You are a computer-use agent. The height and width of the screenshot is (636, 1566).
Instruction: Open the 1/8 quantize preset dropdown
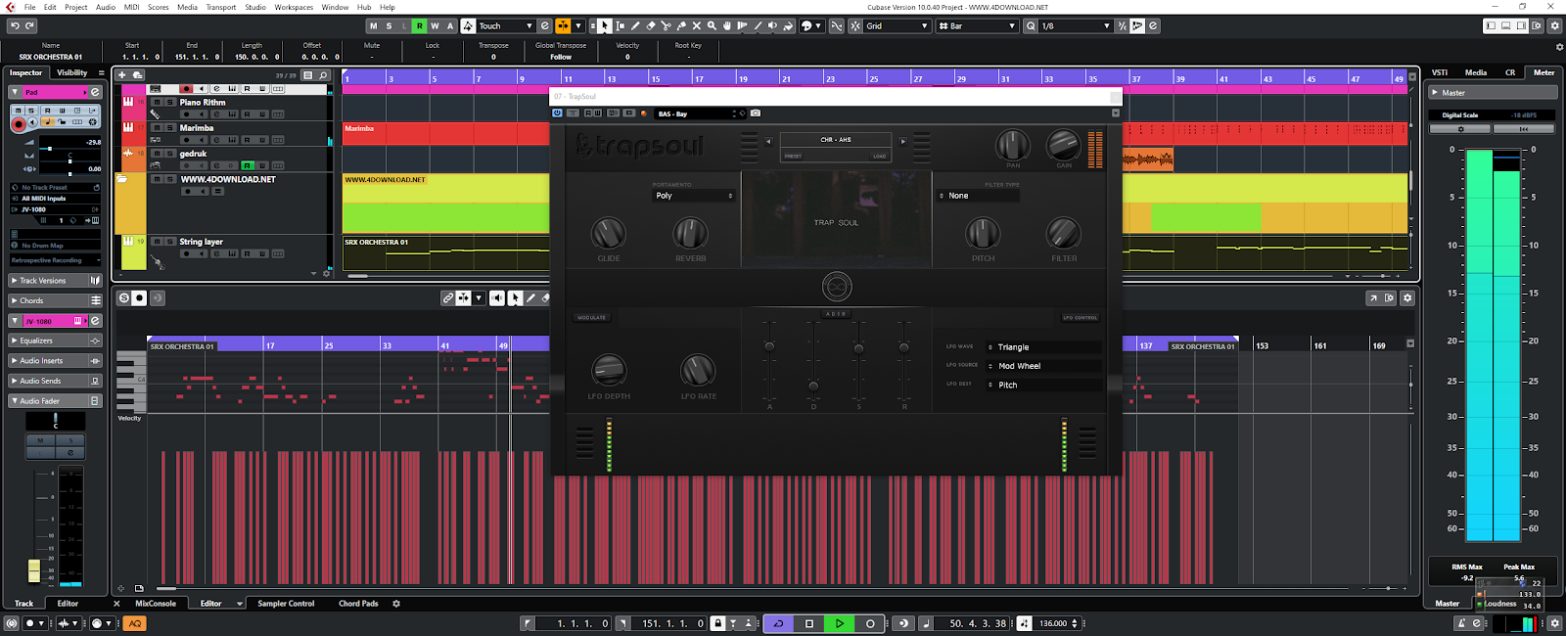point(1075,25)
